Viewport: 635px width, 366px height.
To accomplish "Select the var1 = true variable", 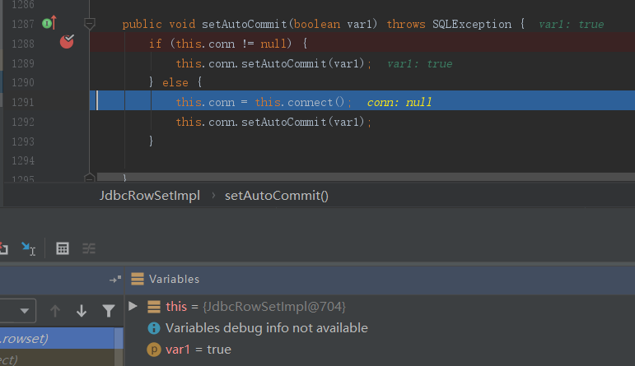I will click(x=198, y=350).
